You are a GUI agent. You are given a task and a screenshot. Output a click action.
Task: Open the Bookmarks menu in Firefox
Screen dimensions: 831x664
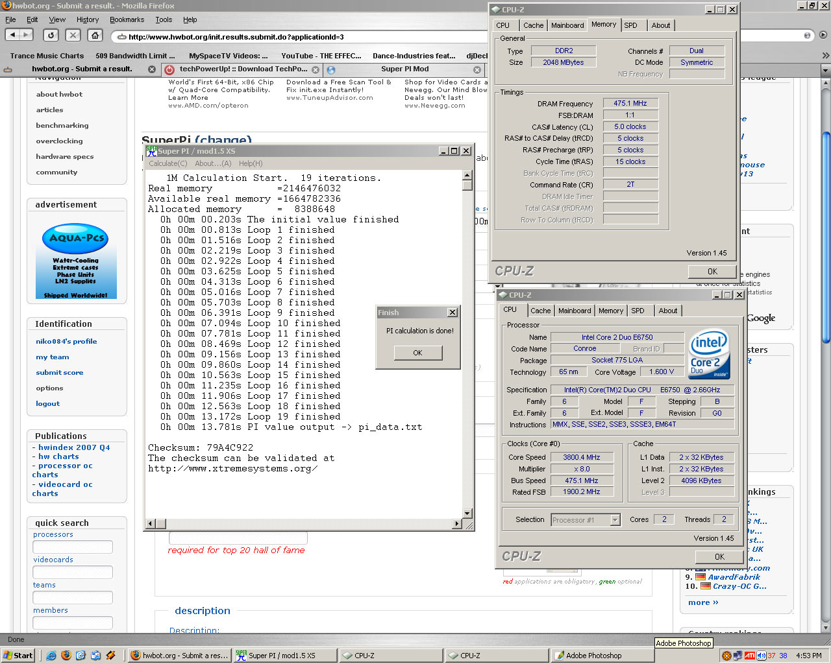click(x=127, y=19)
